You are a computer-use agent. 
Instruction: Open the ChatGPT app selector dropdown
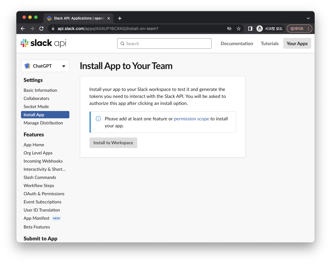(x=45, y=66)
